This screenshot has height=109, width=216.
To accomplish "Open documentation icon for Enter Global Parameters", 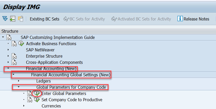I will tap(30, 93).
